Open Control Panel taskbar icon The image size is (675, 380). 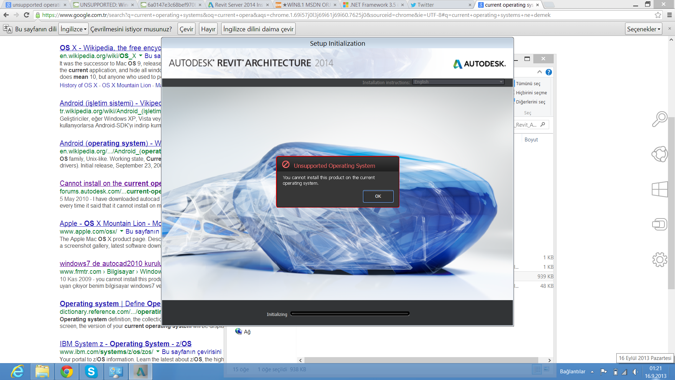pyautogui.click(x=116, y=372)
